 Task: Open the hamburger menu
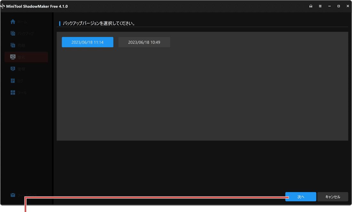[x=320, y=6]
